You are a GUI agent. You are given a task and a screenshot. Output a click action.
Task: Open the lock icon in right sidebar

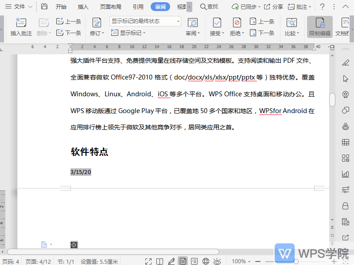click(x=345, y=206)
